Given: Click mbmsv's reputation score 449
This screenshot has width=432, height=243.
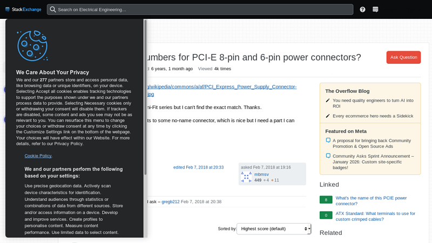Looking at the screenshot, I should coord(258,180).
